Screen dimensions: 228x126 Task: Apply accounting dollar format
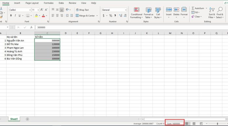point(104,16)
